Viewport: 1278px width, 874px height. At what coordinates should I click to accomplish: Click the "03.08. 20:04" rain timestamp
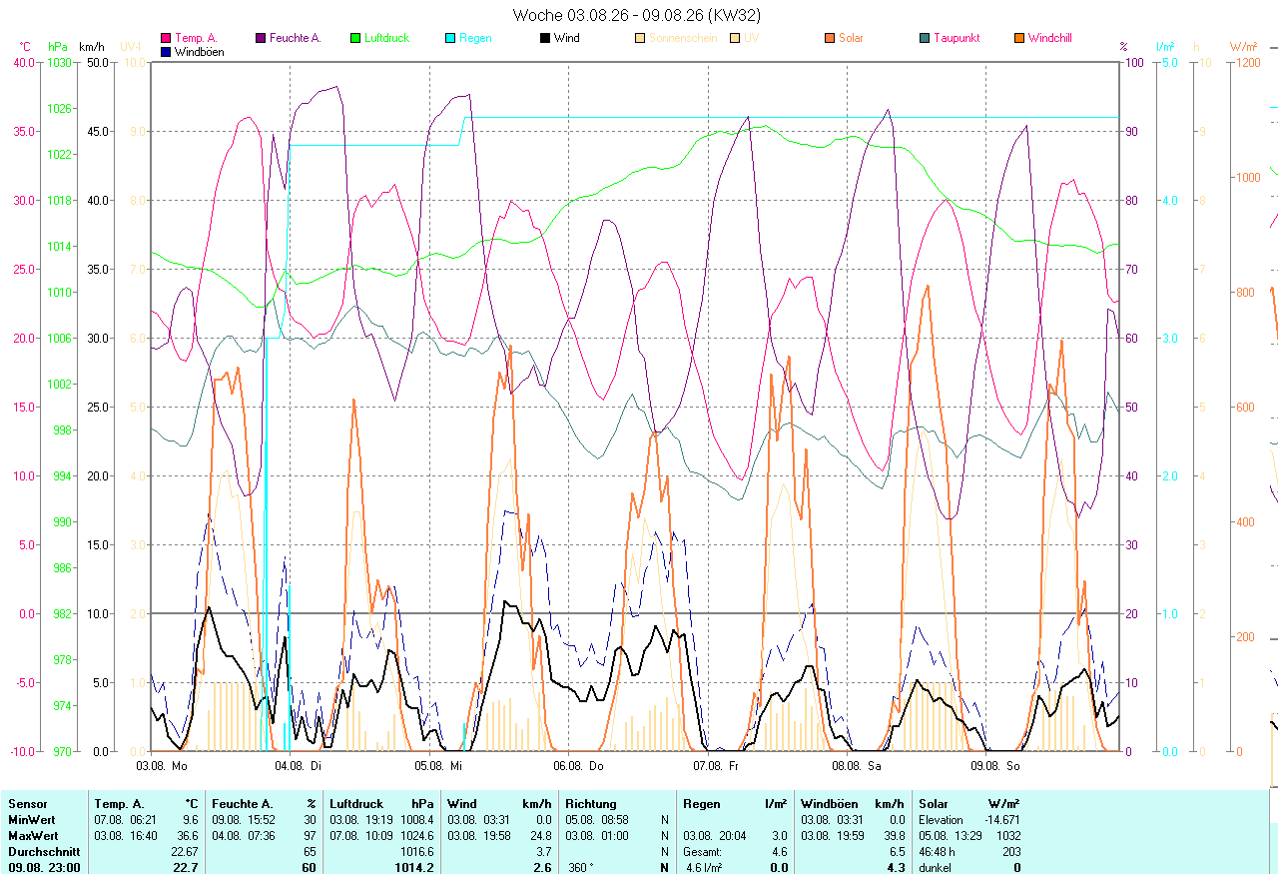(714, 836)
